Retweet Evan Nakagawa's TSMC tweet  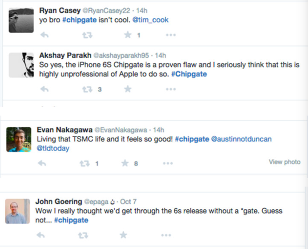(84, 163)
